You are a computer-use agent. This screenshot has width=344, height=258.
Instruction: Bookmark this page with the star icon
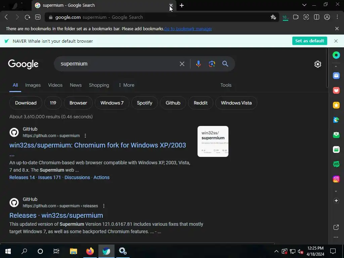[273, 17]
